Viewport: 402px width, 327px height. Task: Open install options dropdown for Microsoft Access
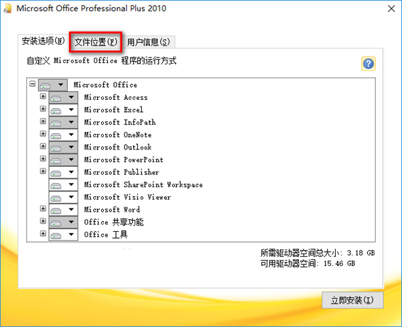(x=63, y=98)
